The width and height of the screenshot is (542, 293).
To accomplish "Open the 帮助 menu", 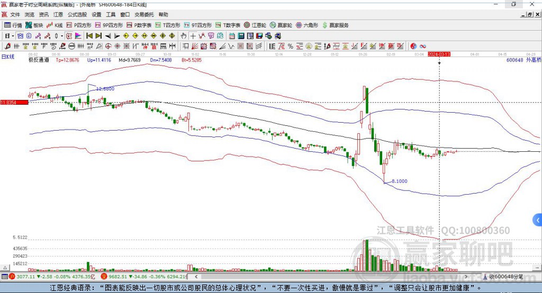I will 163,14.
